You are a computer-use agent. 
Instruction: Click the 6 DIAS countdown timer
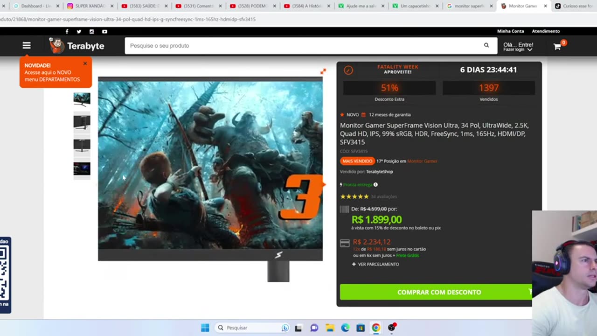pyautogui.click(x=488, y=70)
